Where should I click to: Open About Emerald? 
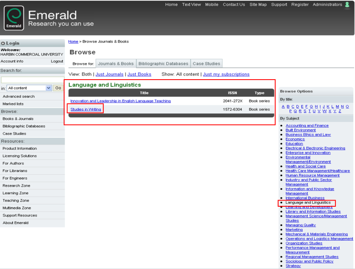pyautogui.click(x=16, y=223)
